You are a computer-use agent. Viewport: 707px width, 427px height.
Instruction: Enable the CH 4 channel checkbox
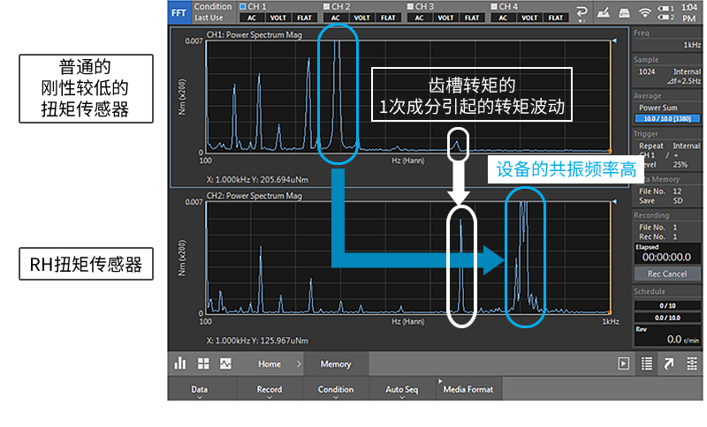click(496, 6)
